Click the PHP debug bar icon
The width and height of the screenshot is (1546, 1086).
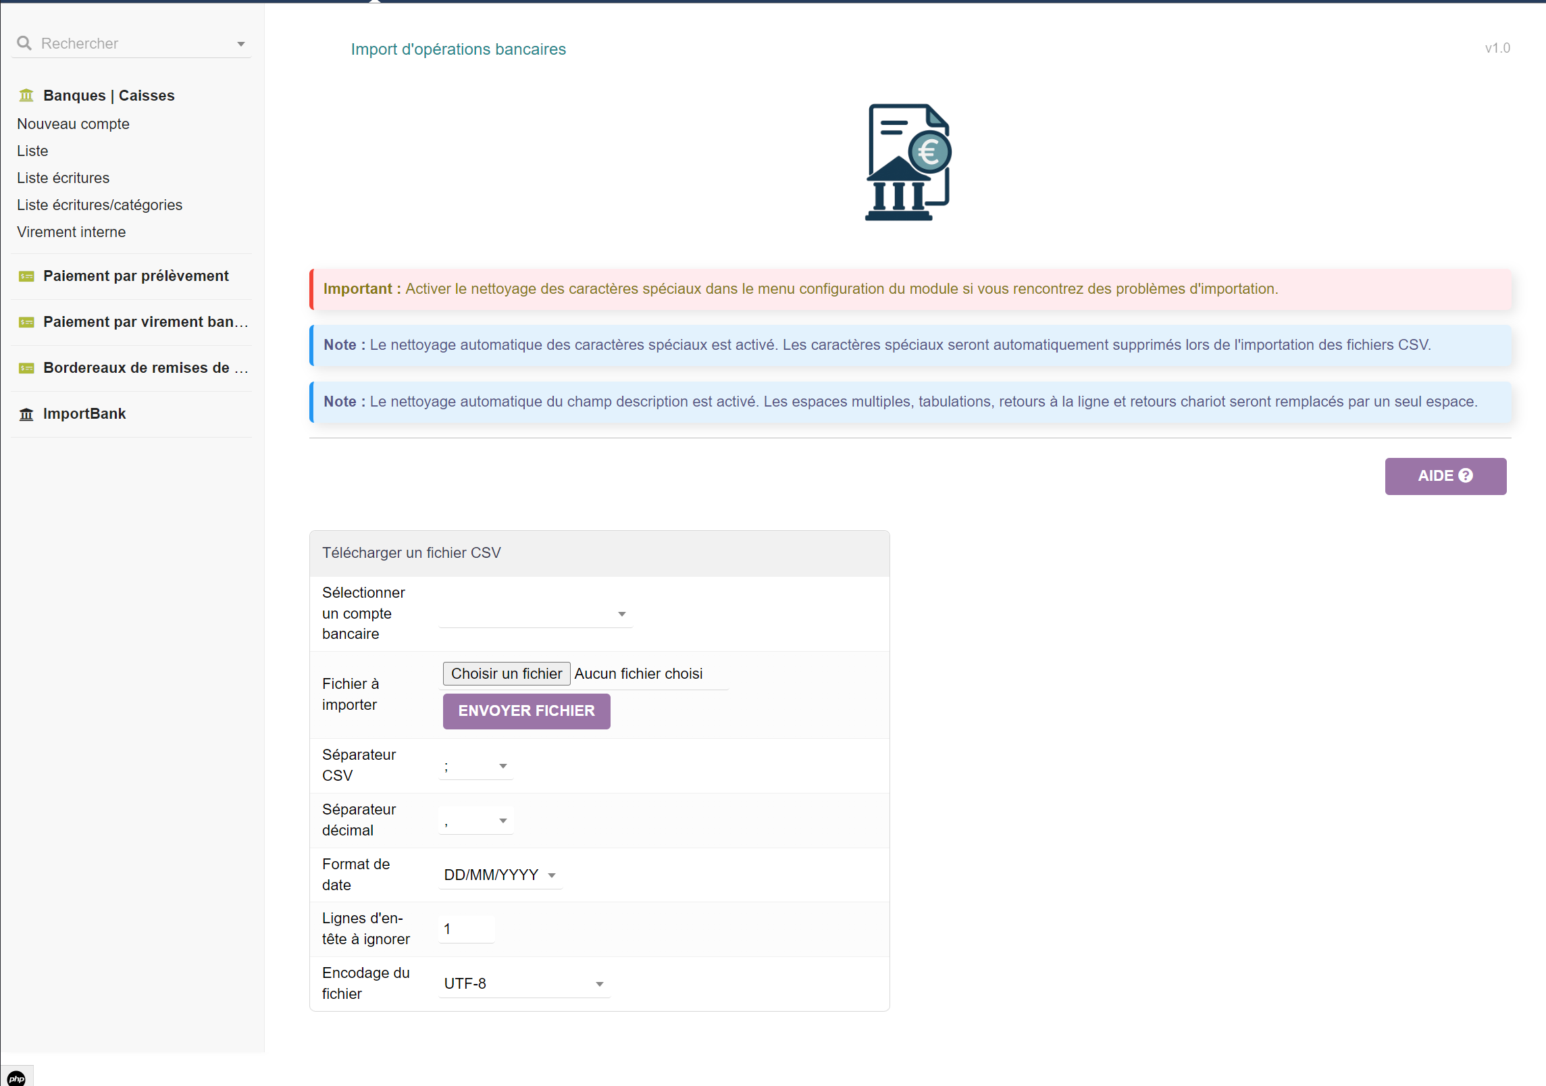(x=16, y=1078)
